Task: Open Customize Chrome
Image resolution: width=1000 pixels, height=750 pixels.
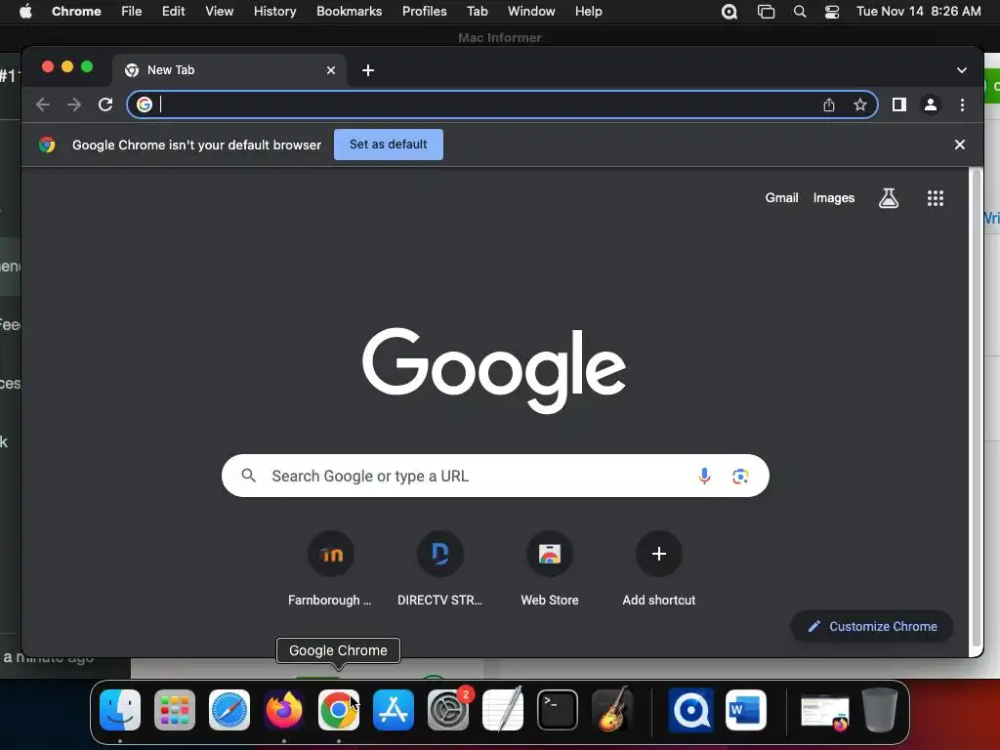Action: [872, 626]
